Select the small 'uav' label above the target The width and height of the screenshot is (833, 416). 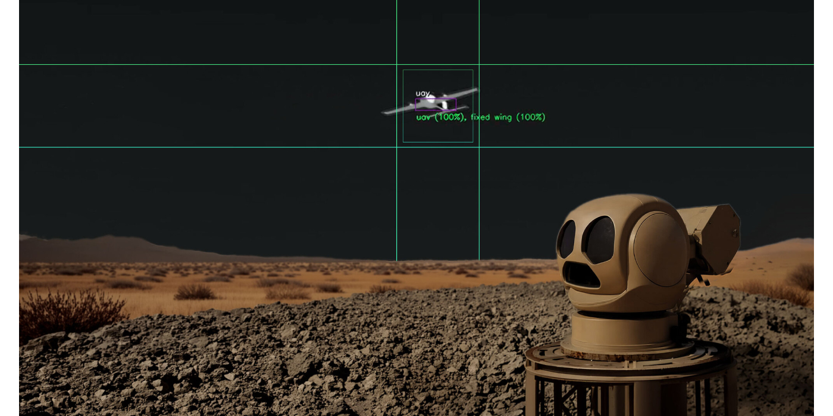pos(421,93)
